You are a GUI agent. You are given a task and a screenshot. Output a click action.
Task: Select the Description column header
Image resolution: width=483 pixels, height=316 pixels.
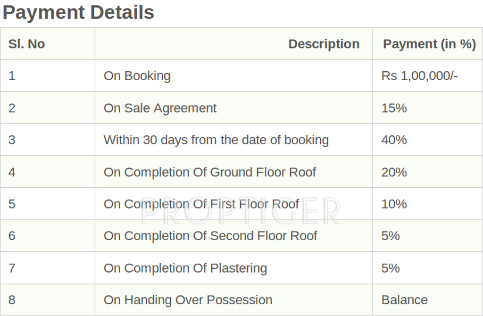pos(324,44)
